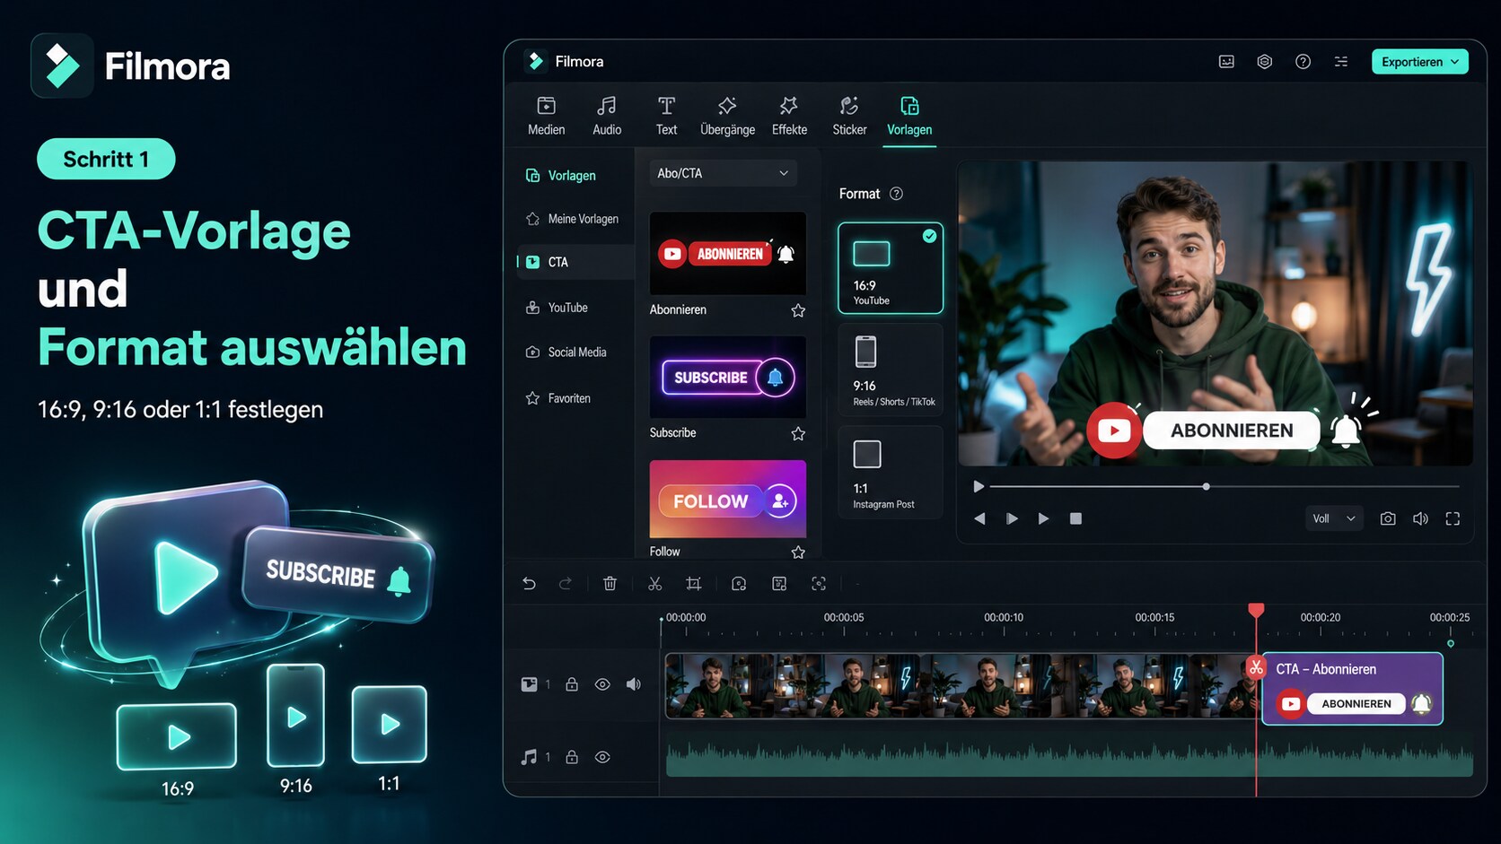
Task: Toggle audio track 1 eye icon
Action: (x=602, y=757)
